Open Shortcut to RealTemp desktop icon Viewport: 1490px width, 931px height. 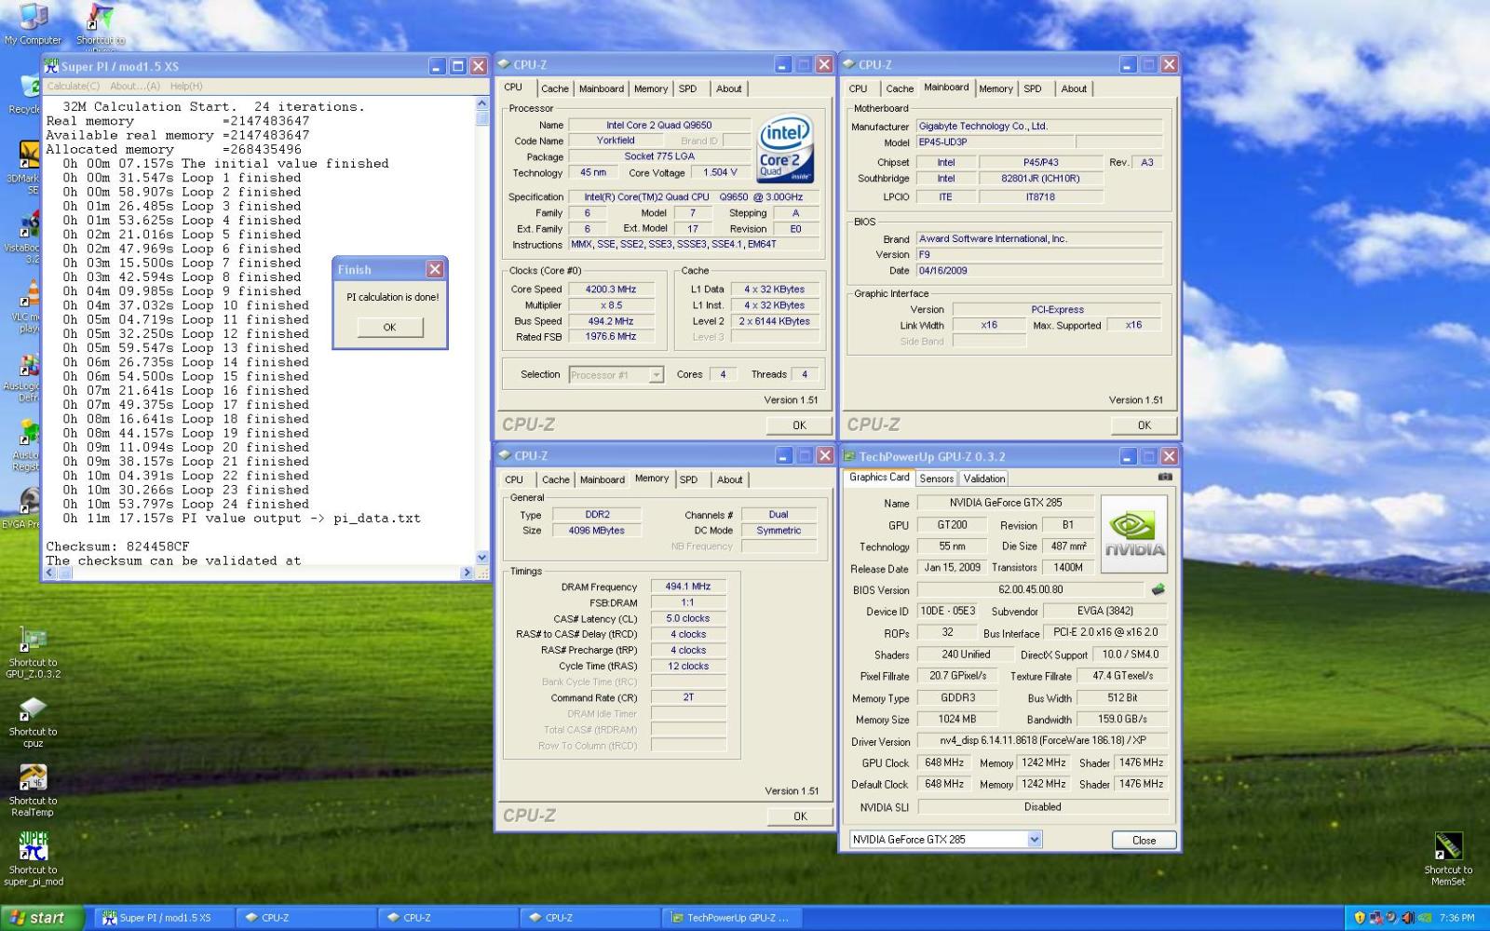pyautogui.click(x=33, y=791)
